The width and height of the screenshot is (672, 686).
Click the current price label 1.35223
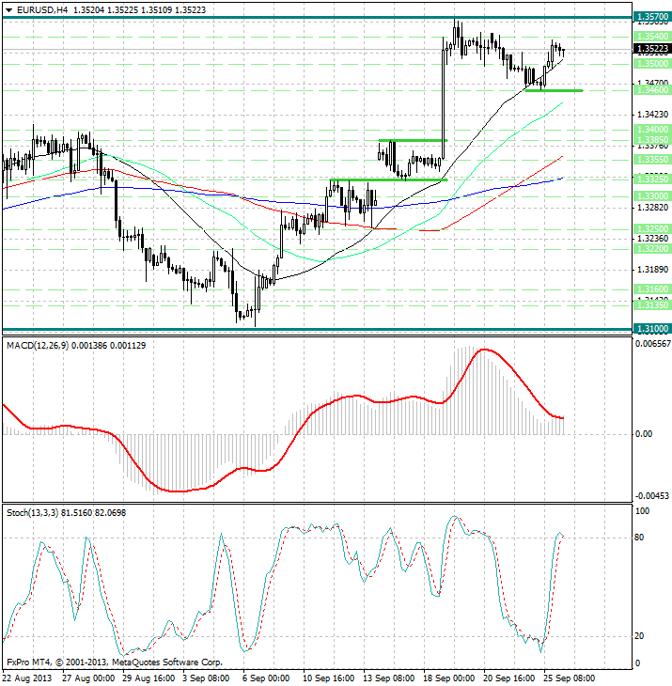click(652, 49)
